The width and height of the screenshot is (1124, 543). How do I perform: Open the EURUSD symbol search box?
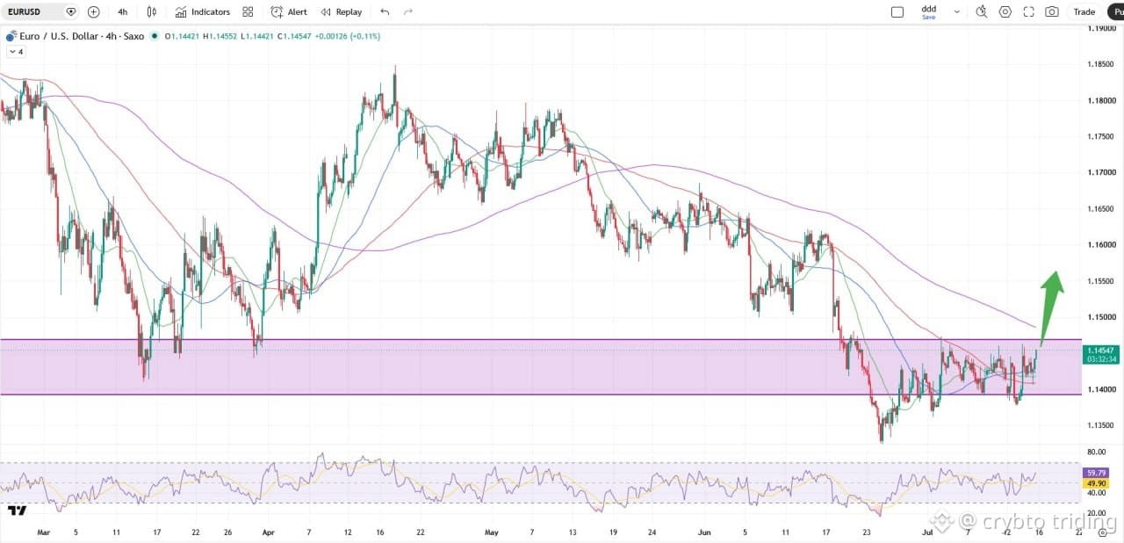[x=33, y=11]
